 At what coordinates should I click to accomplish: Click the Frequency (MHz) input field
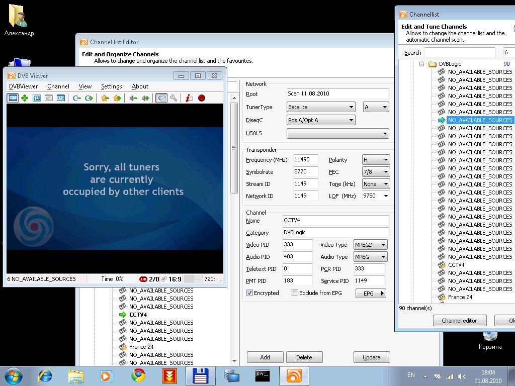[x=306, y=160]
